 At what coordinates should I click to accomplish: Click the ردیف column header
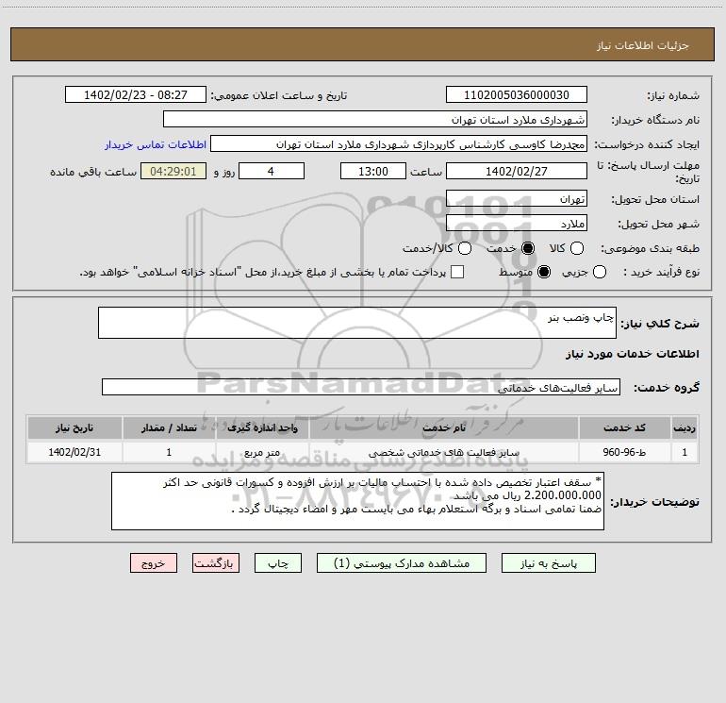coord(685,427)
